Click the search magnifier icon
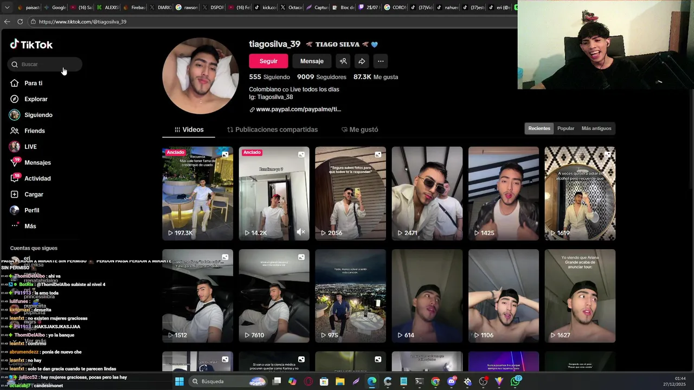694x390 pixels. click(15, 64)
